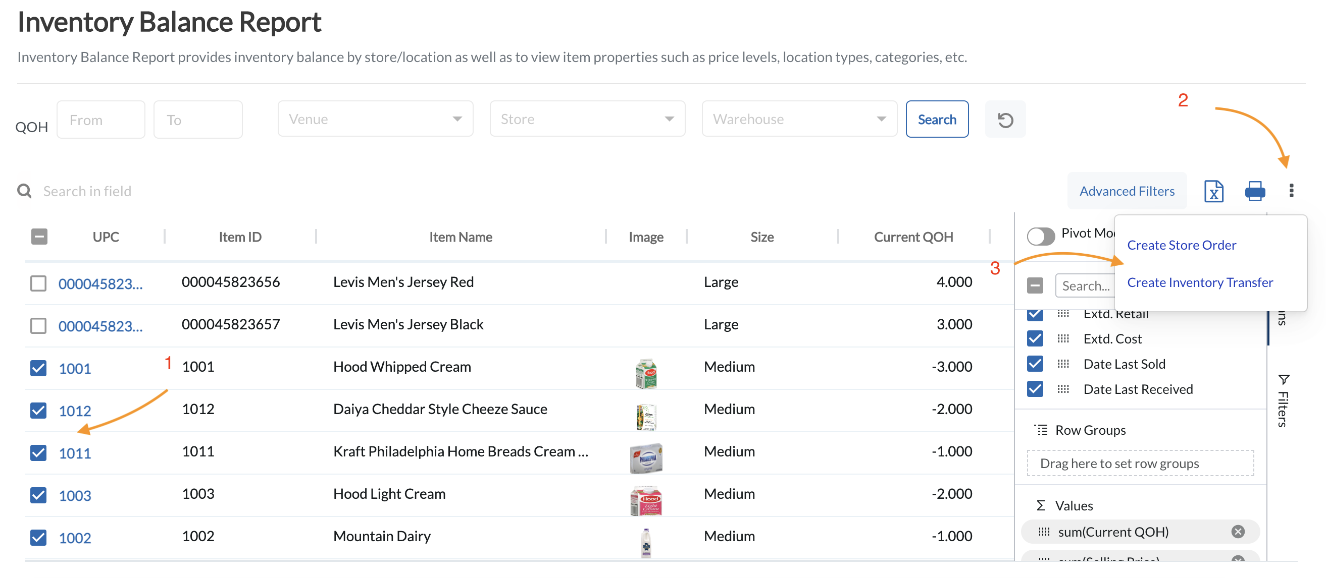Viewport: 1326px width, 578px height.
Task: Open the three-dot more actions menu
Action: (1292, 191)
